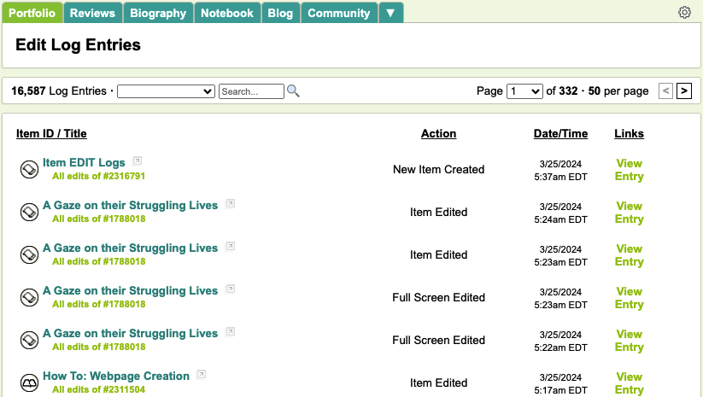Open the Item EDIT Logs title link

point(84,162)
